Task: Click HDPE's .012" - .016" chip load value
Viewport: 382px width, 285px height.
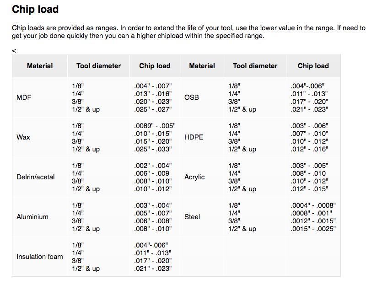Action: coord(309,149)
